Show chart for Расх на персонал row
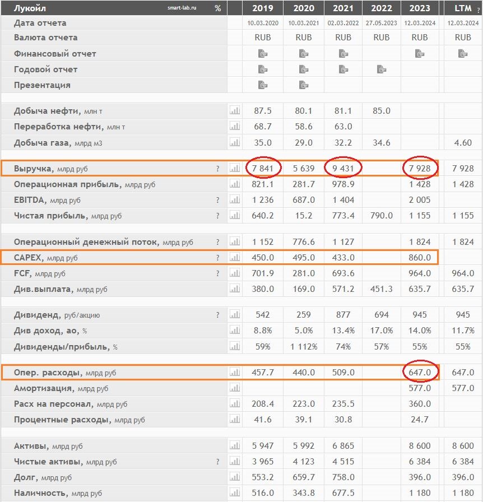 [235, 404]
